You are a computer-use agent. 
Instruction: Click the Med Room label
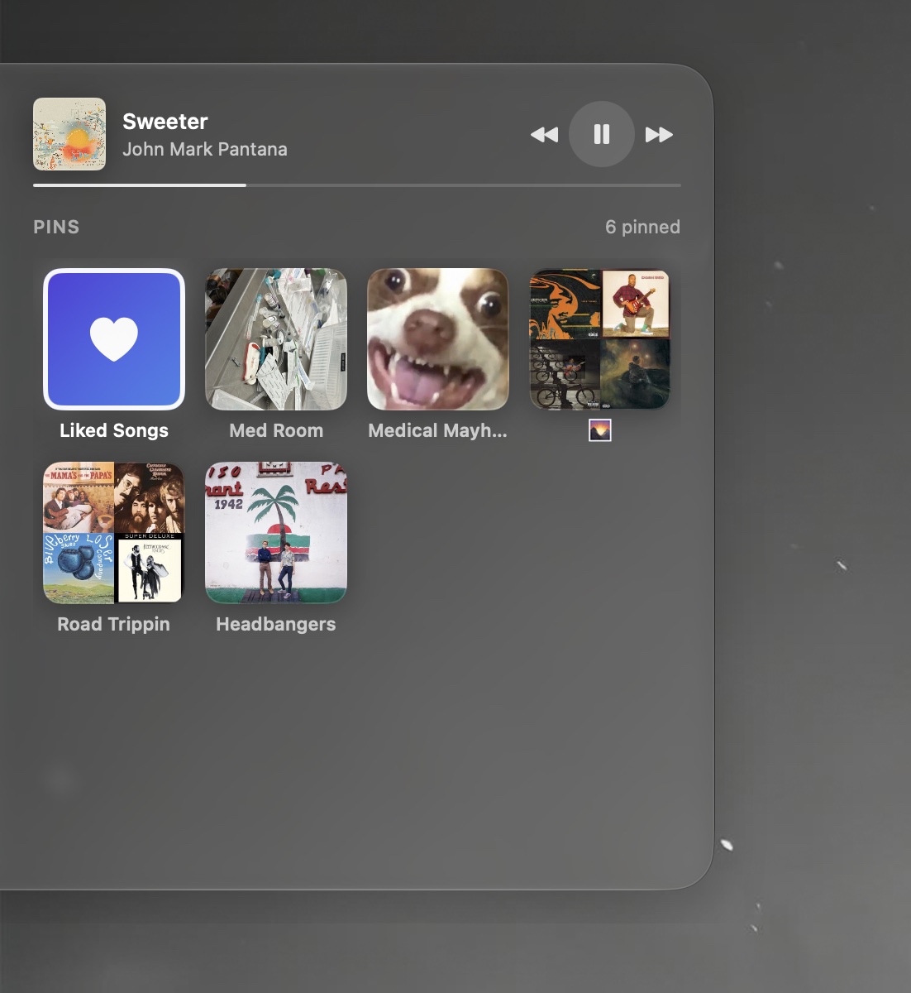276,430
